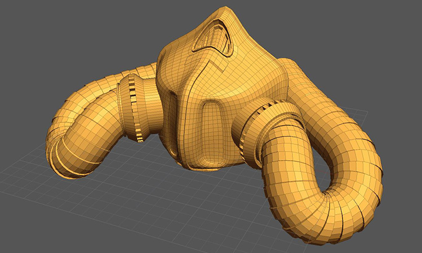Select the triangular vent opening on the mask
The image size is (422, 253).
(x=212, y=38)
